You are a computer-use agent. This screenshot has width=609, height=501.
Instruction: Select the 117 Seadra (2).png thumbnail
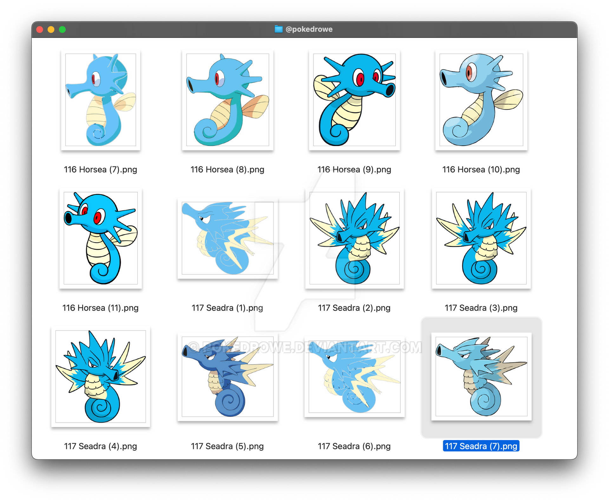[x=354, y=238]
